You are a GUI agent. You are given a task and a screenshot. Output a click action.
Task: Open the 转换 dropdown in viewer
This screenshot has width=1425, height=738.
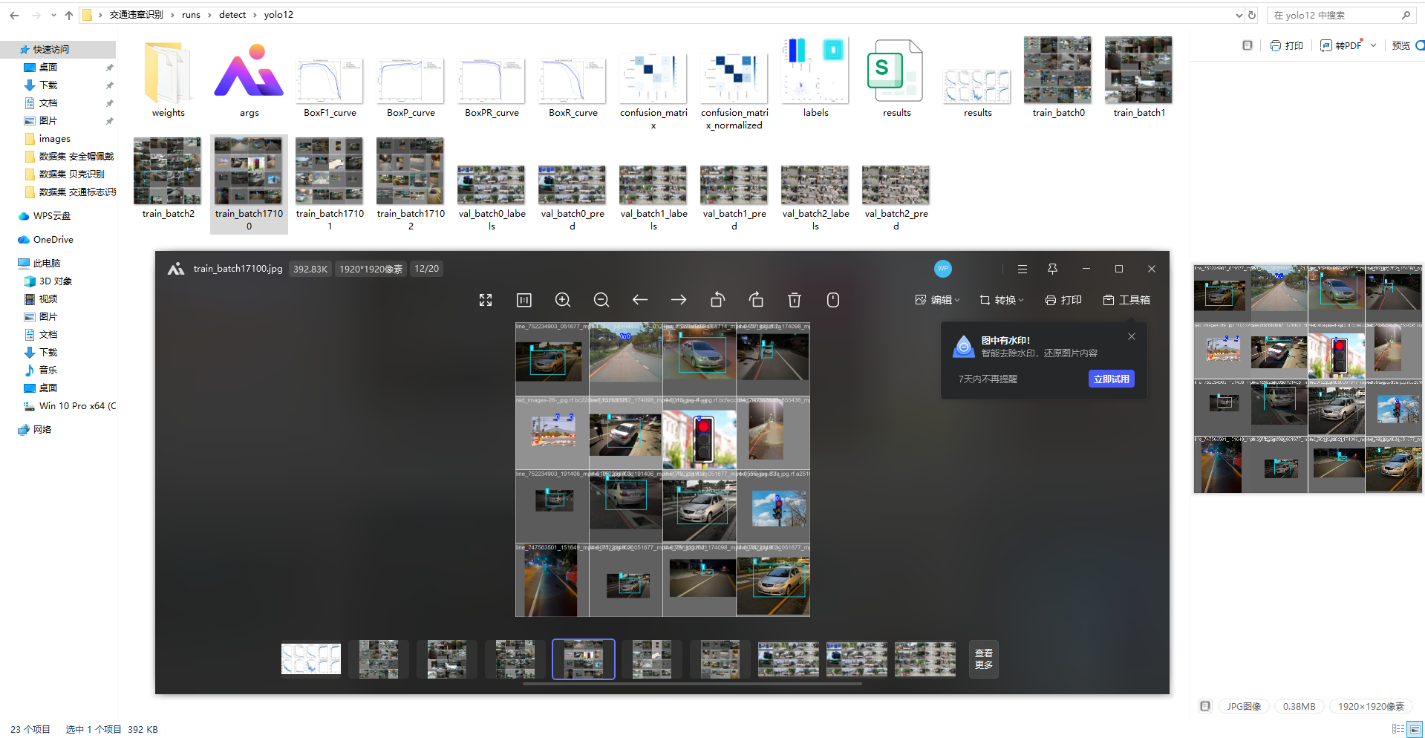pos(1002,300)
